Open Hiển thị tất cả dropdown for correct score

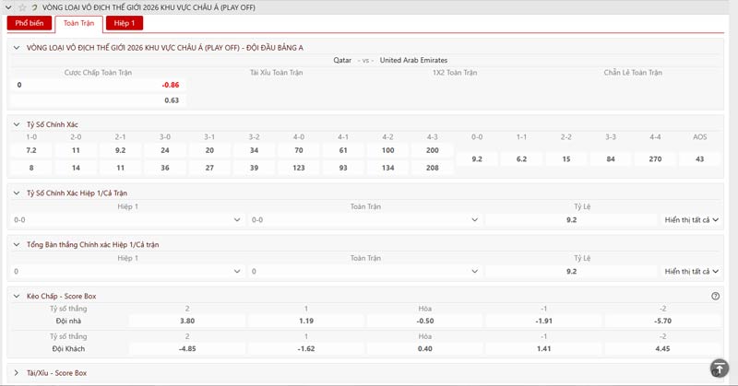pos(692,220)
